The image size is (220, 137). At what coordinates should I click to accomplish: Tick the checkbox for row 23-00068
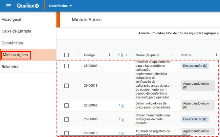tap(67, 106)
